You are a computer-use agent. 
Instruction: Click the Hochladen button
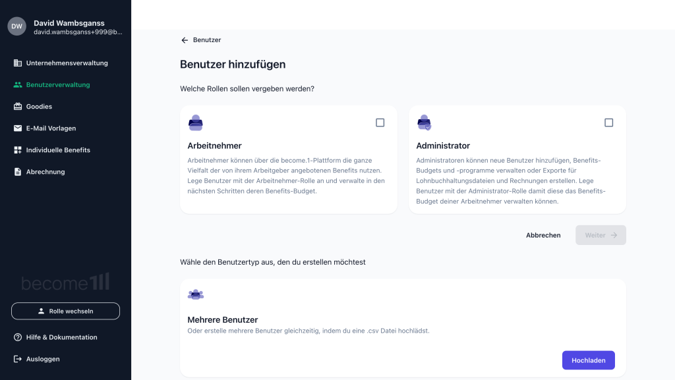pos(589,360)
